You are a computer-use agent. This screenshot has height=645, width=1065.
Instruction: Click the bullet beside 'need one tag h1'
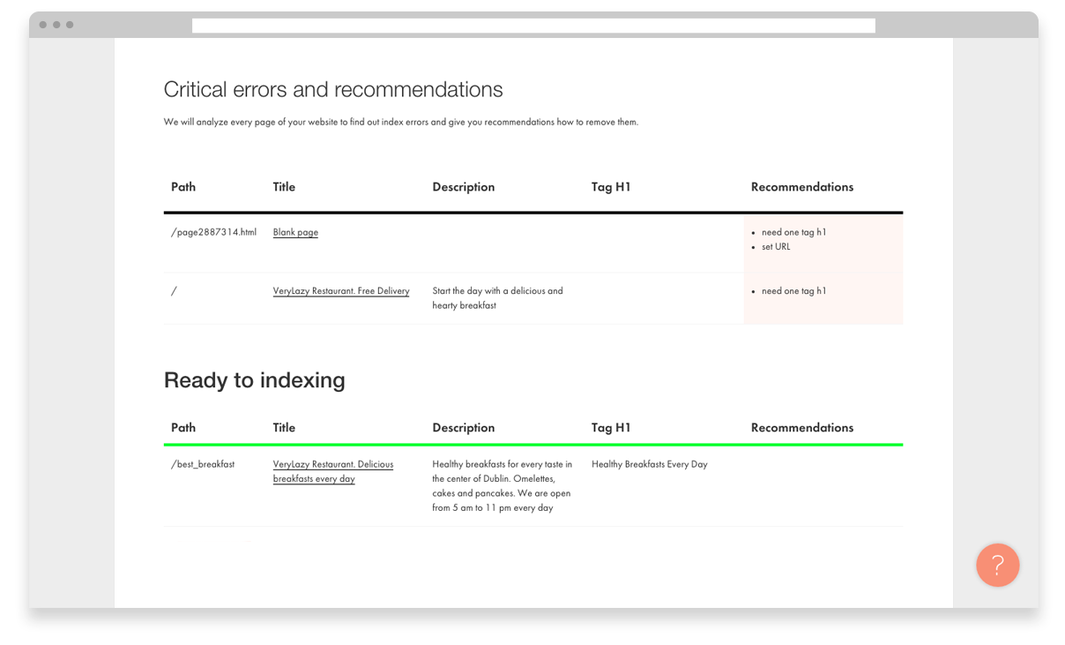(753, 232)
